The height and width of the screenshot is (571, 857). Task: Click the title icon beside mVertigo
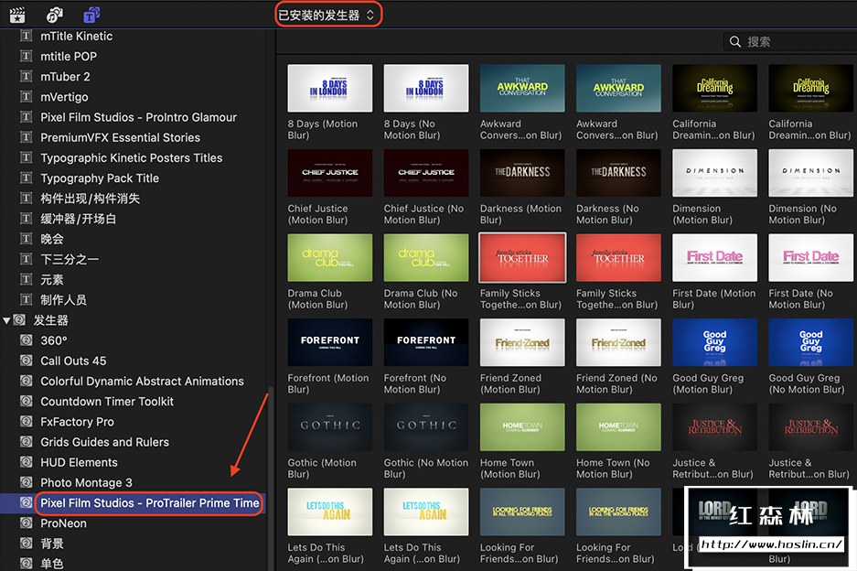pyautogui.click(x=26, y=97)
